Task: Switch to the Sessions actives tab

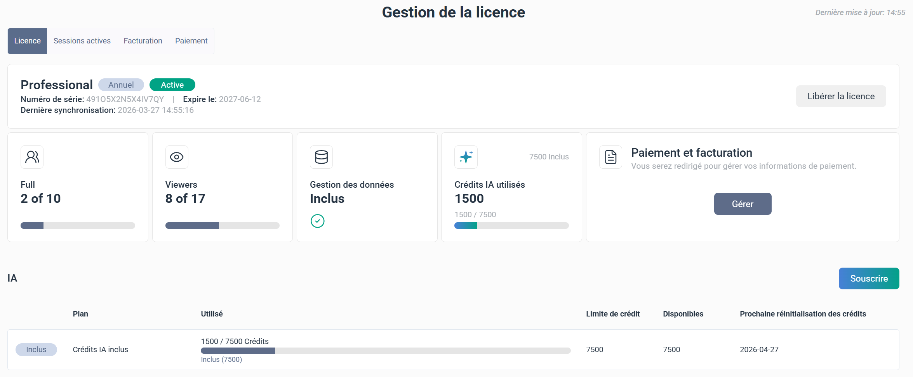Action: [82, 41]
